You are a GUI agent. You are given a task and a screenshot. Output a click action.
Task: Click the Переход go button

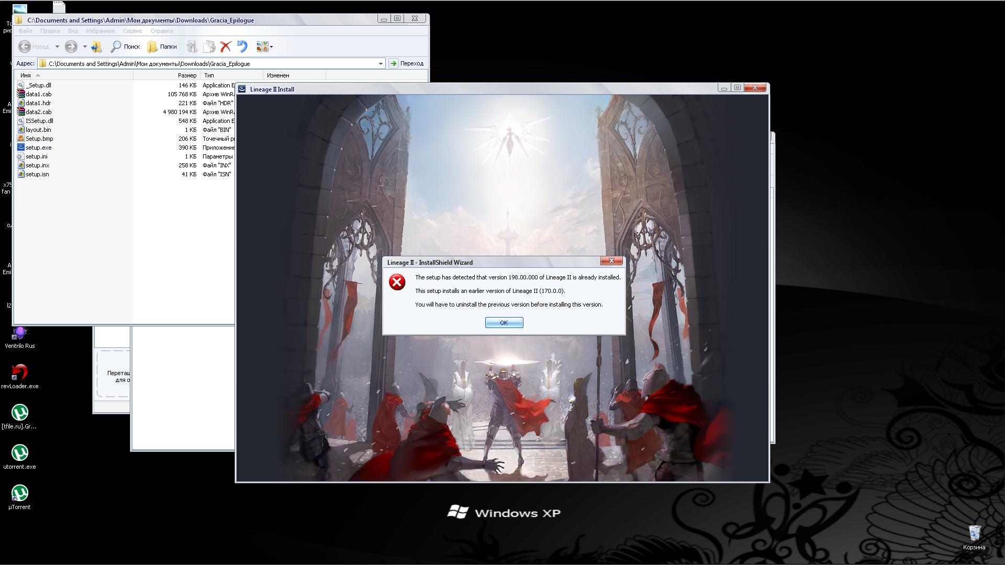[x=407, y=64]
